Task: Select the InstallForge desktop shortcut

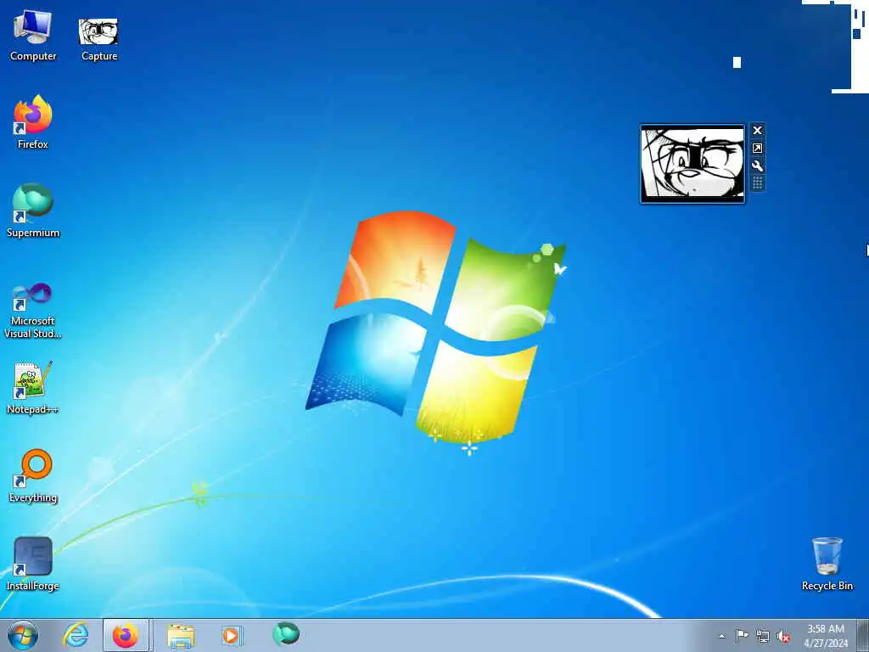Action: click(x=33, y=564)
